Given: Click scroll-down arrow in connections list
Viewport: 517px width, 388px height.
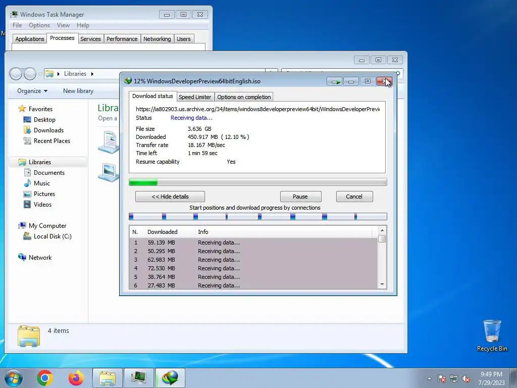Looking at the screenshot, I should 382,284.
